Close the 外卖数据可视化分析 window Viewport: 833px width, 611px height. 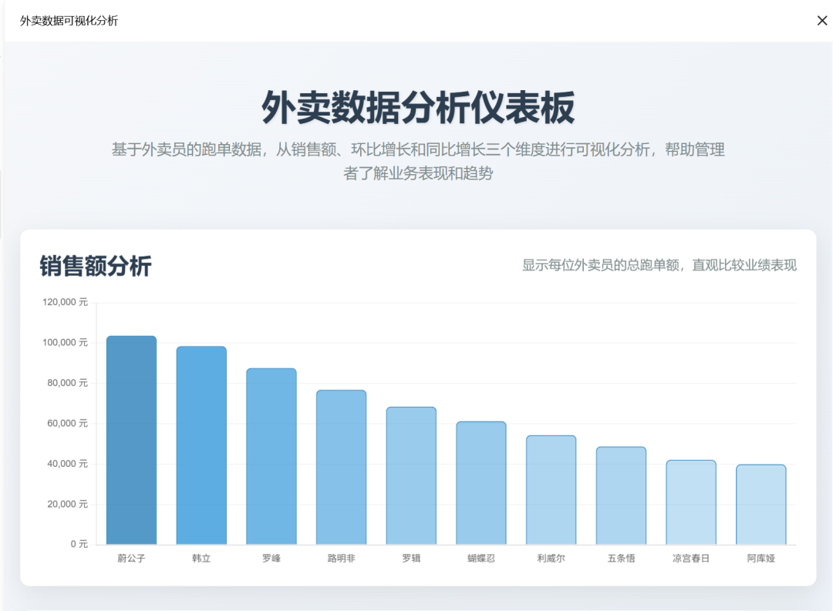pos(822,21)
